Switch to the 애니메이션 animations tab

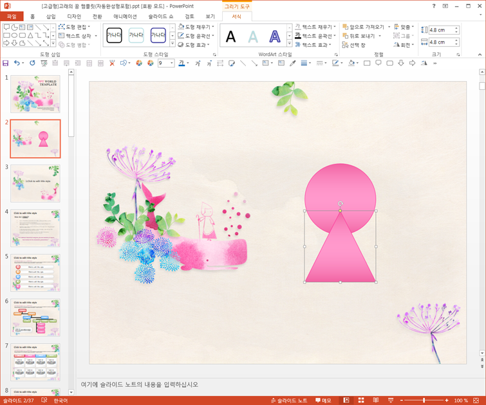125,17
